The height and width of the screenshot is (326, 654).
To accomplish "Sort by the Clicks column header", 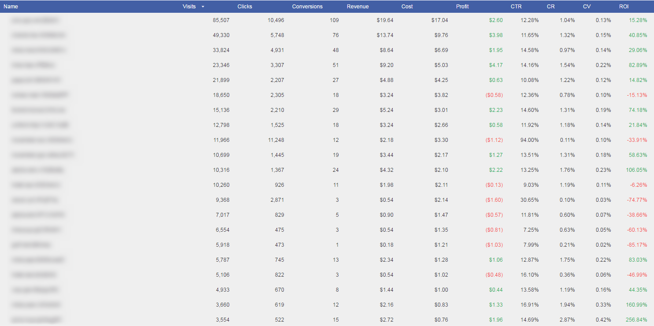I will (245, 7).
